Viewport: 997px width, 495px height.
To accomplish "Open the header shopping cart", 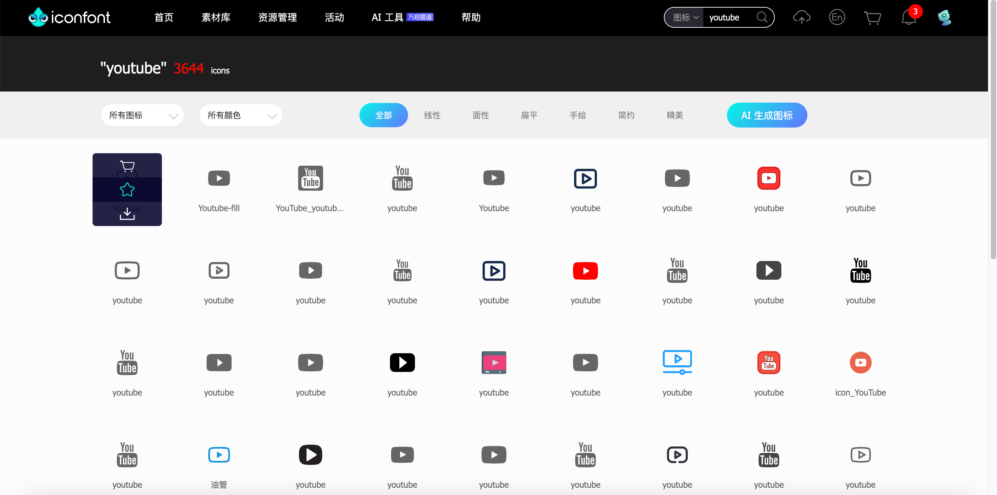I will [x=872, y=18].
